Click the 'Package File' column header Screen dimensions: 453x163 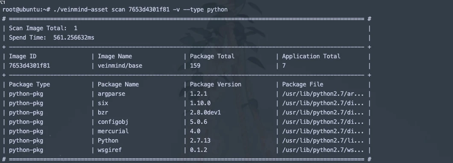click(x=302, y=84)
